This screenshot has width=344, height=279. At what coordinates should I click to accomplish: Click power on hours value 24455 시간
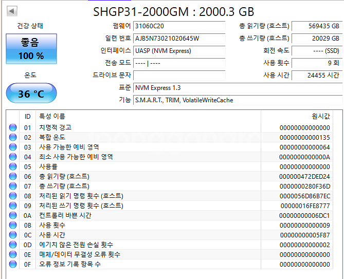tap(317, 76)
